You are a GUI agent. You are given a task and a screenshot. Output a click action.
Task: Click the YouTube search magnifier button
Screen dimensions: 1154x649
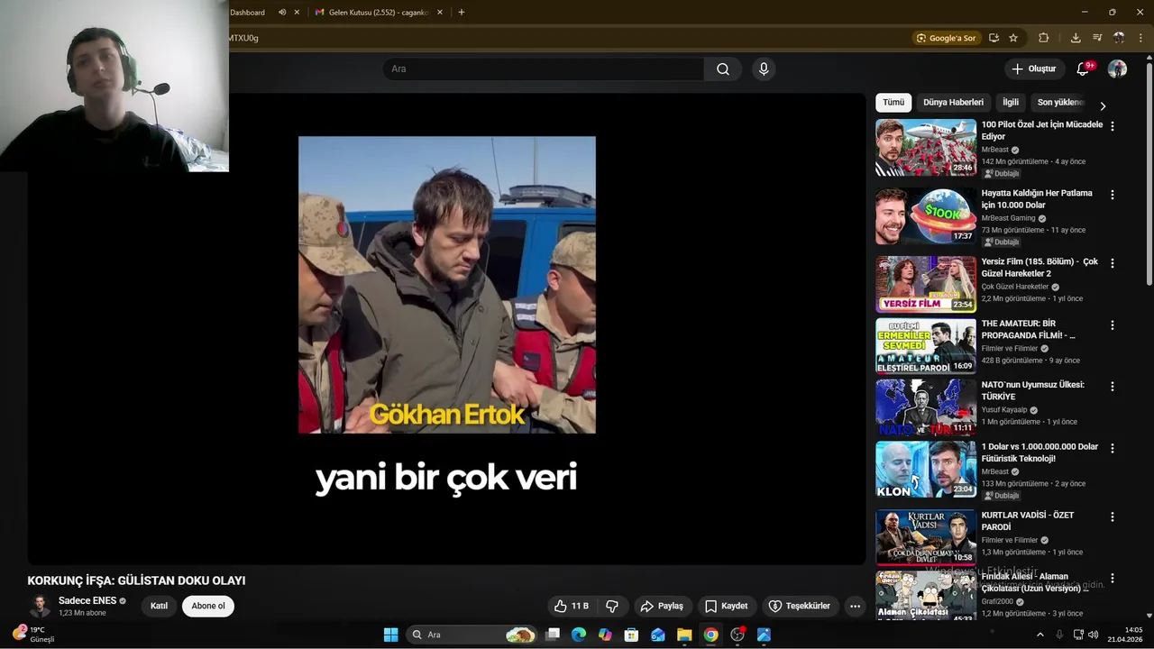[723, 69]
